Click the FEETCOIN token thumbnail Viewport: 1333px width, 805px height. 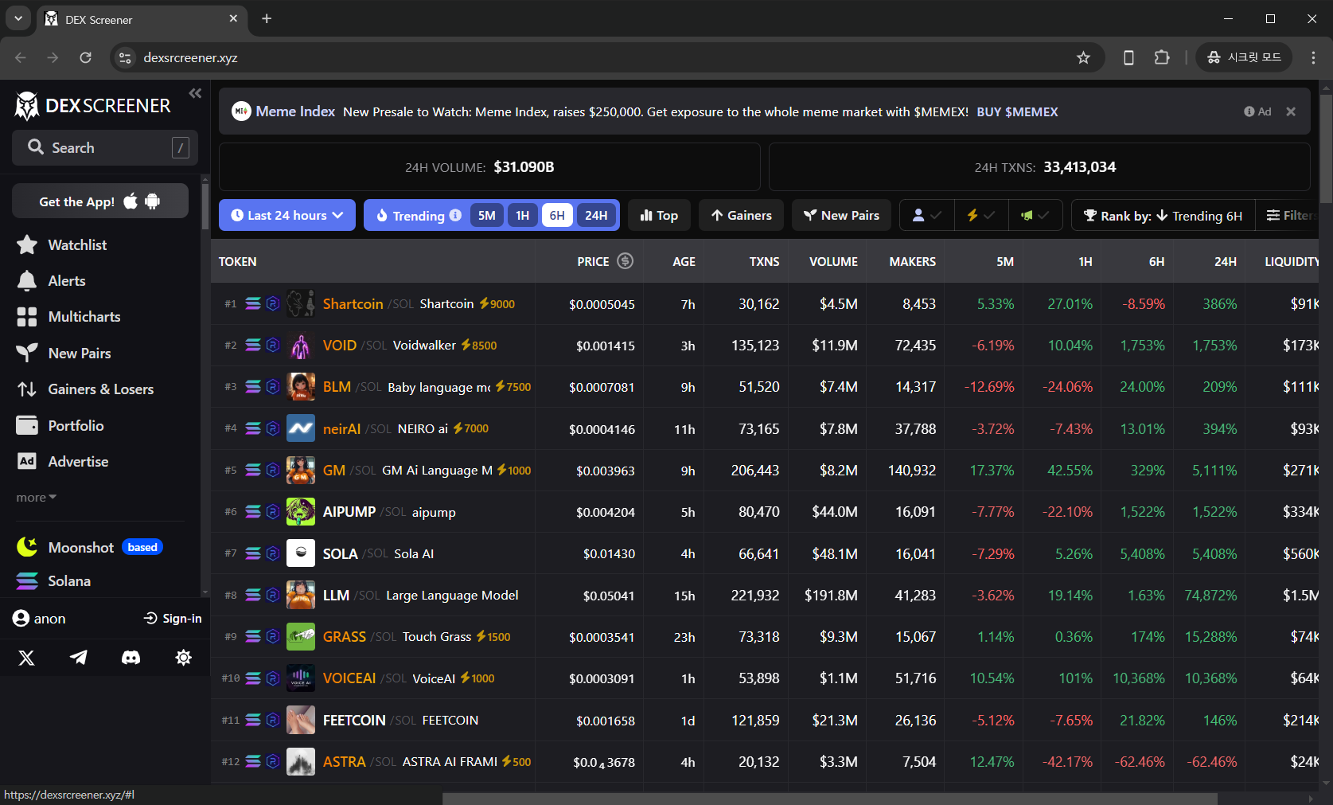point(301,720)
